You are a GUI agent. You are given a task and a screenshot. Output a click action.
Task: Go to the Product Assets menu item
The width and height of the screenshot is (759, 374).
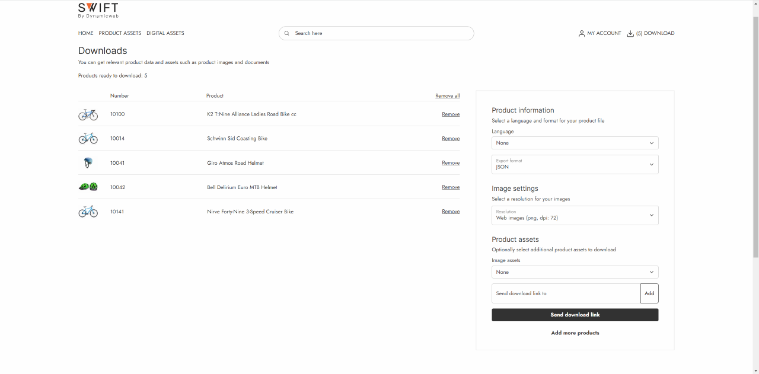[x=120, y=33]
